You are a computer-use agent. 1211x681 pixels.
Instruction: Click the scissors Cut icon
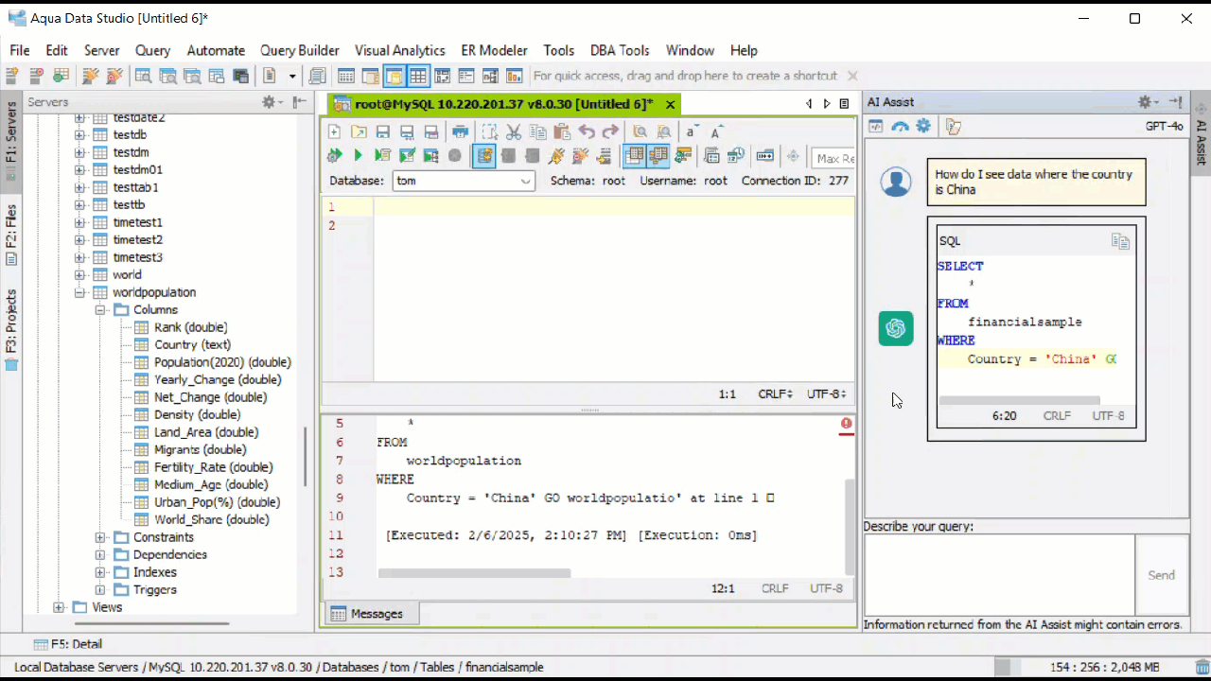(x=514, y=132)
